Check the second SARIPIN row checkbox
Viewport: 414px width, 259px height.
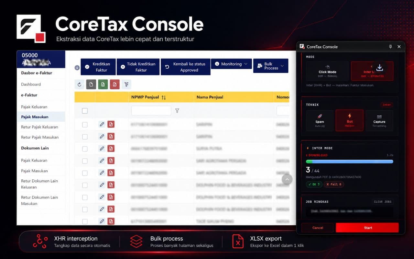tap(85, 137)
